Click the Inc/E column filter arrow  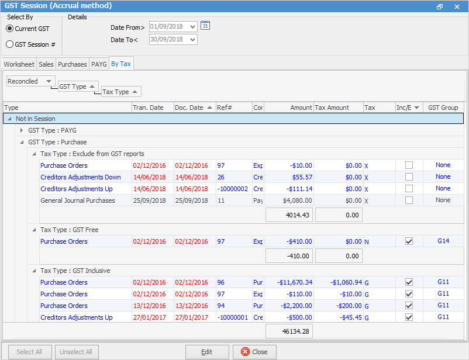pyautogui.click(x=416, y=108)
